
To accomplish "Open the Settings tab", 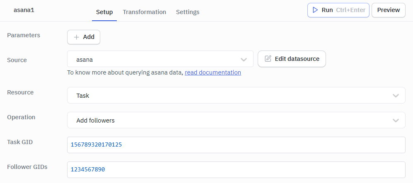I will point(188,12).
